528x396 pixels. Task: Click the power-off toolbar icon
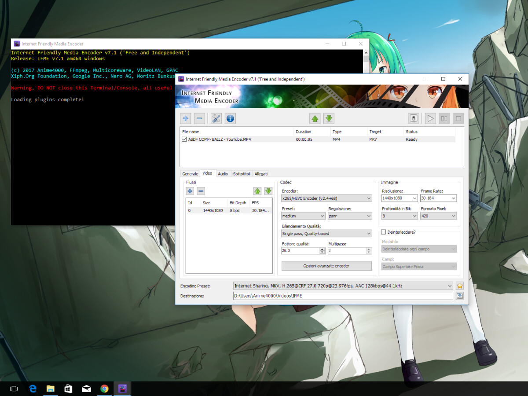414,118
